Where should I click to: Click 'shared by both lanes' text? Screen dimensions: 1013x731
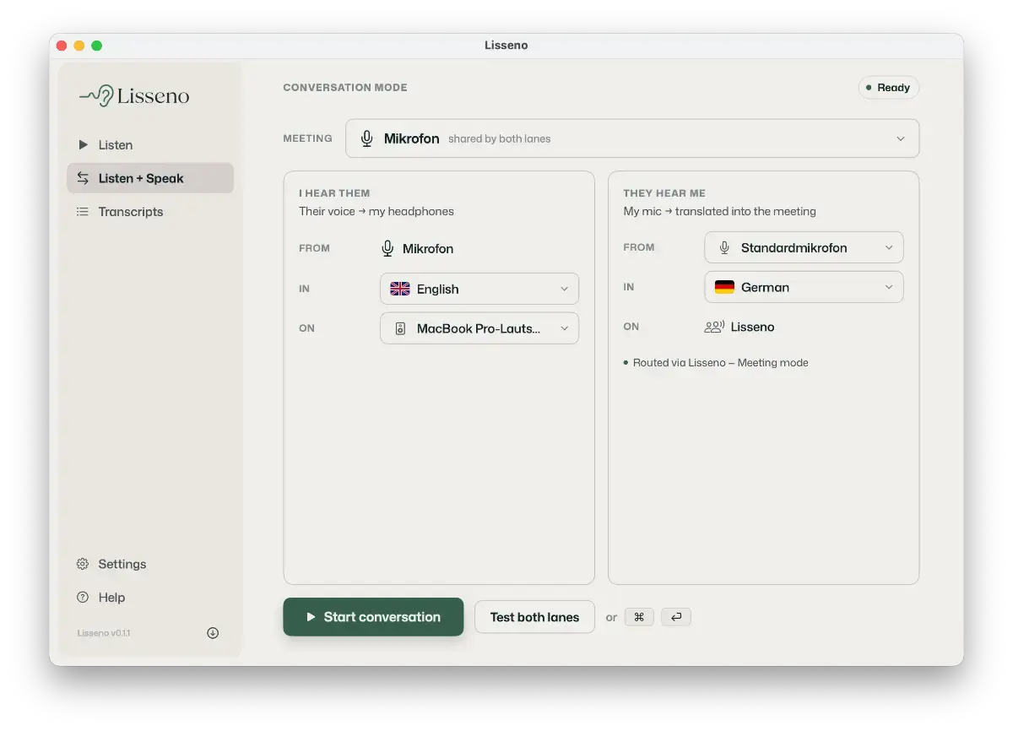pyautogui.click(x=500, y=138)
